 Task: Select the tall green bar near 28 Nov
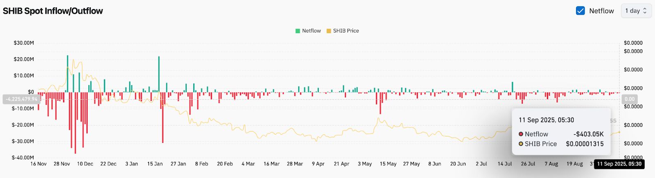(68, 74)
